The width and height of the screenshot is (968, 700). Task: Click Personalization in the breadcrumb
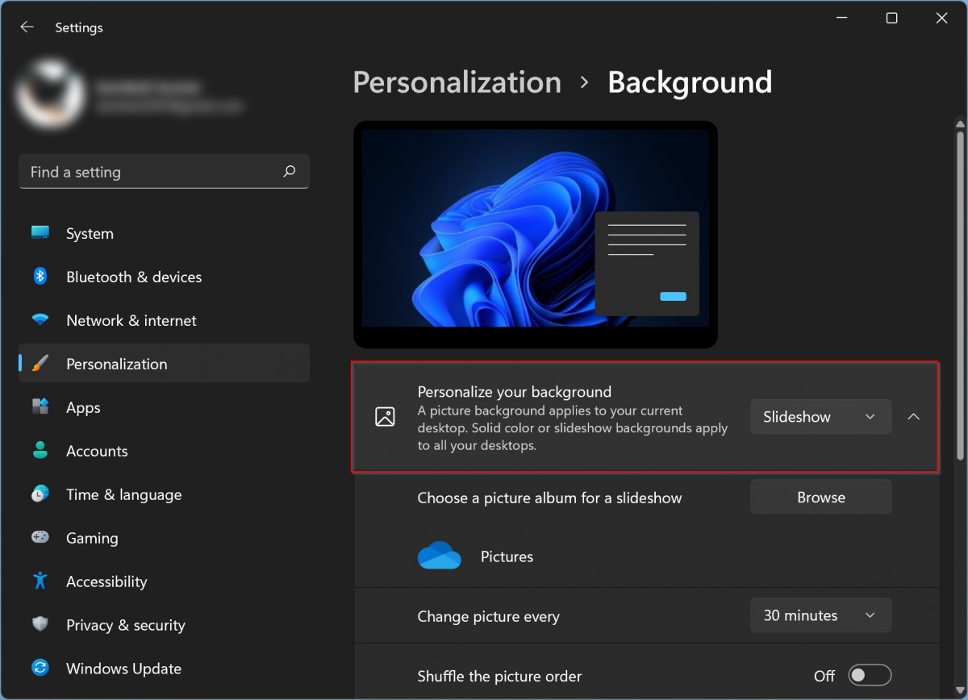click(457, 82)
